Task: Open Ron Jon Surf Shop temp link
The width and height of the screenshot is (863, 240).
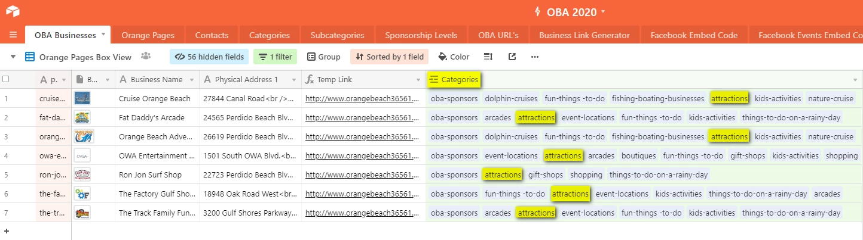Action: [x=362, y=175]
